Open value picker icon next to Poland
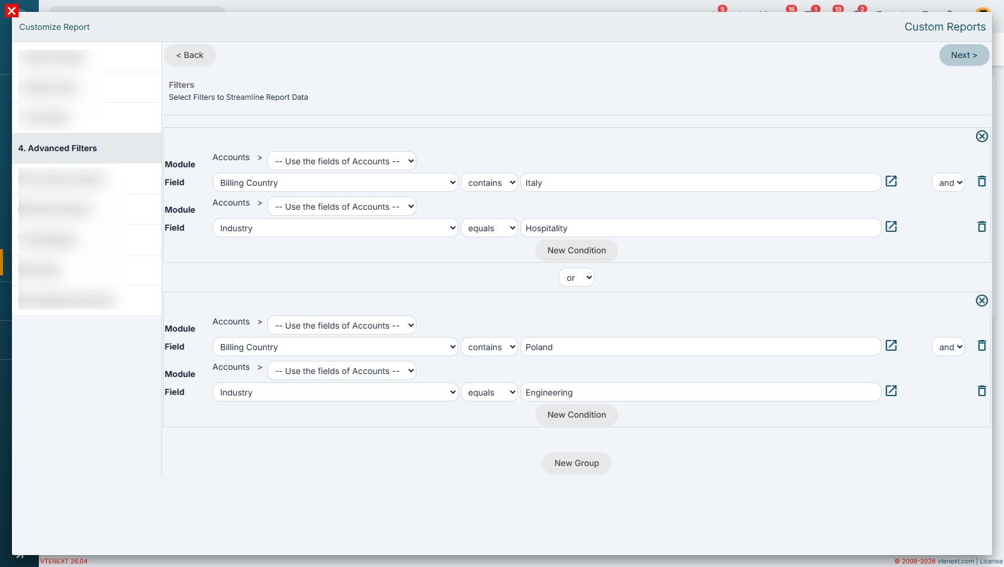Screen dimensions: 1004x567 (891, 345)
